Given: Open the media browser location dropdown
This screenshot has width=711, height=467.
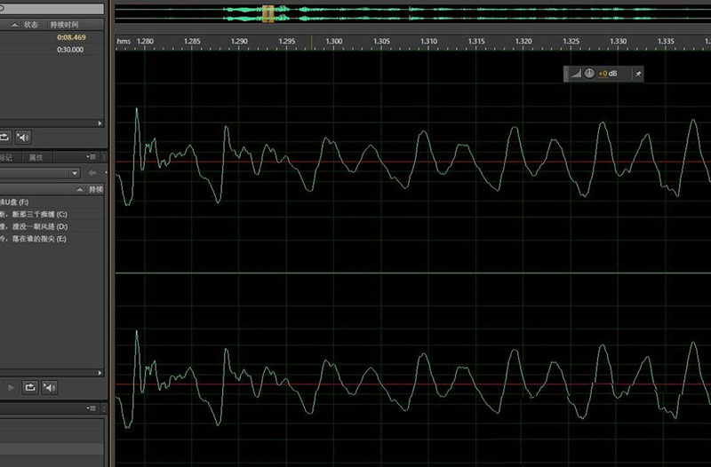Looking at the screenshot, I should [75, 172].
